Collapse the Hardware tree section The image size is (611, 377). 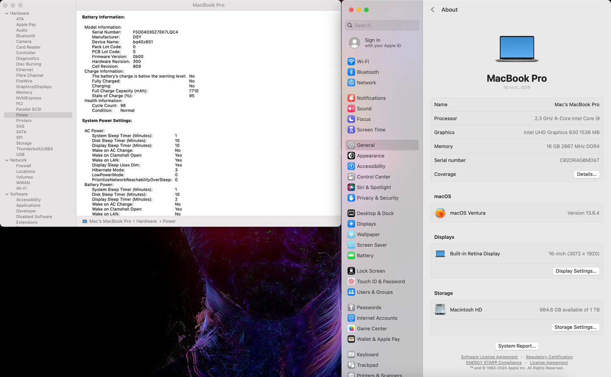(7, 14)
